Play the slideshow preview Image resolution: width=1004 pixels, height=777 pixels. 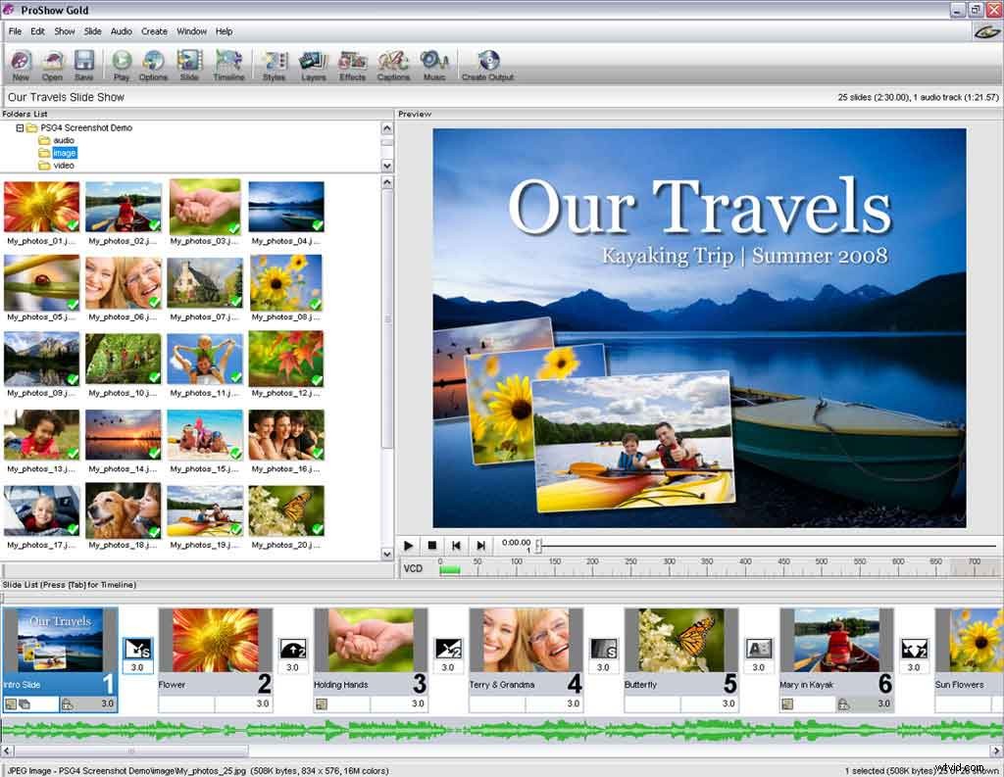(x=408, y=545)
